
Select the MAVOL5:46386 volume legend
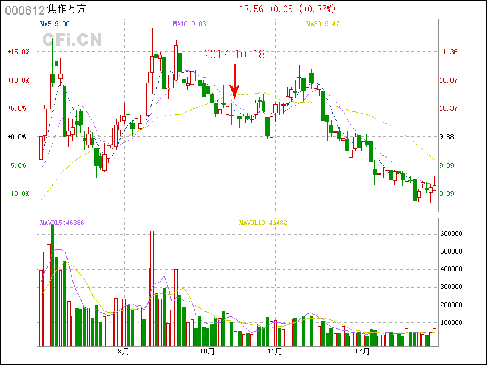tap(62, 223)
